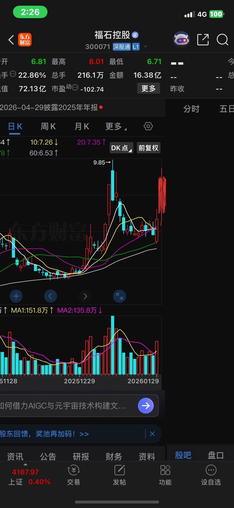
Task: Switch to the 月K tab
Action: click(82, 126)
